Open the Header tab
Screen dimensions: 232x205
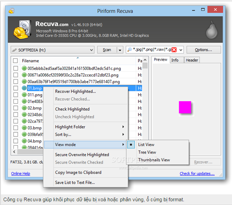[x=192, y=60]
